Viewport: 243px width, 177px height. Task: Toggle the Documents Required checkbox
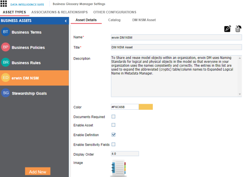click(113, 117)
